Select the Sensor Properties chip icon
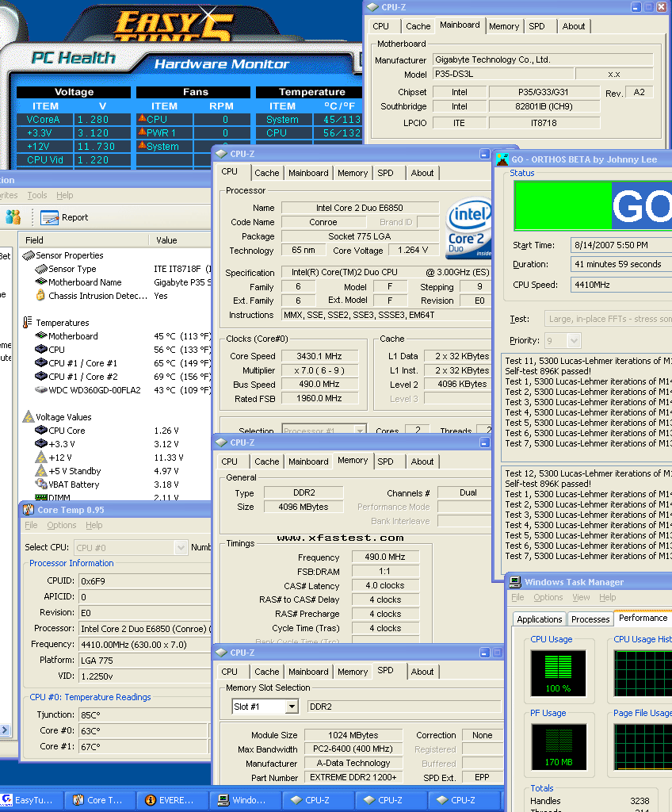 point(29,255)
